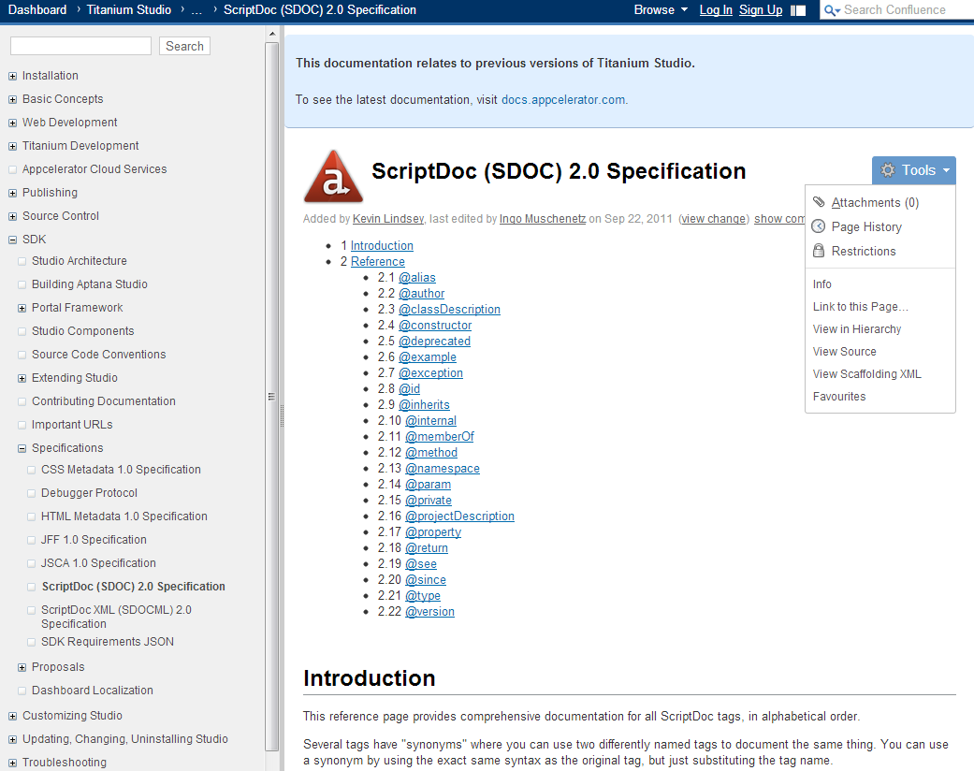The image size is (974, 771).
Task: Choose Link to this Page menu item
Action: click(861, 306)
